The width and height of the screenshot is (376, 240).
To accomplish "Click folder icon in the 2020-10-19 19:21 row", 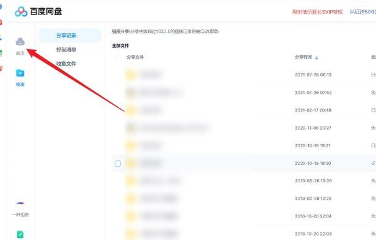I will [131, 145].
